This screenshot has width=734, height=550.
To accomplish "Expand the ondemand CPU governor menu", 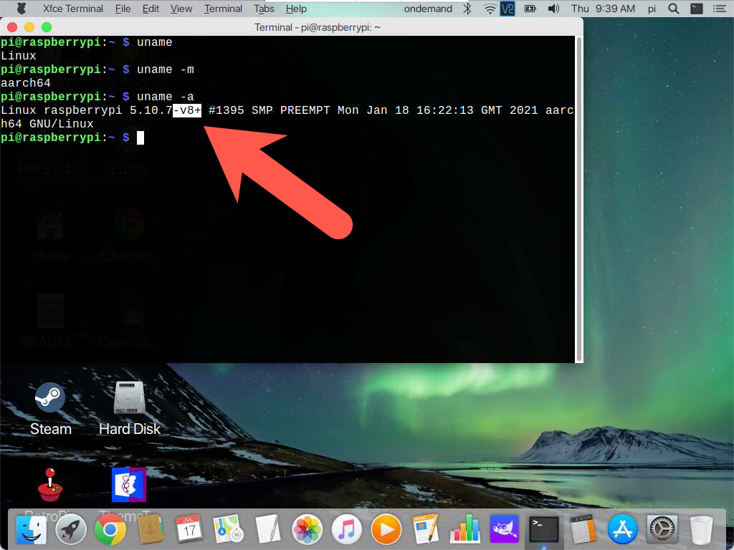I will click(428, 9).
